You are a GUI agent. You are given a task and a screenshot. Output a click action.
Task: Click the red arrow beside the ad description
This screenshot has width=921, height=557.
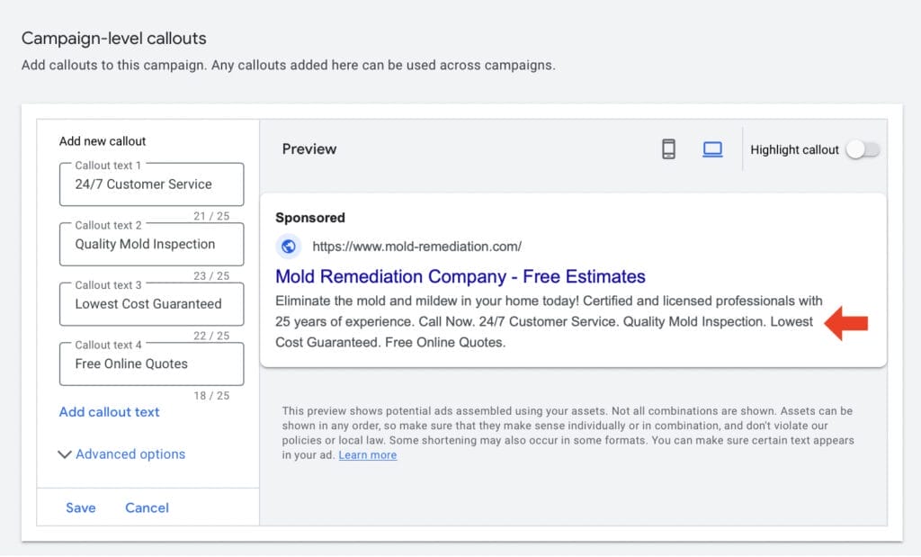pyautogui.click(x=845, y=323)
